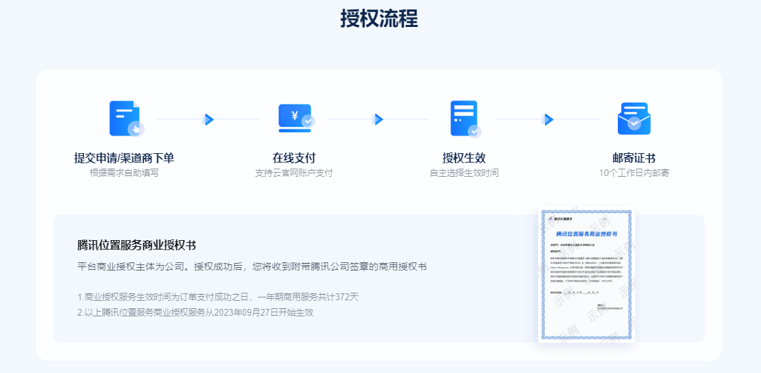Viewport: 761px width, 373px height.
Task: Click the submit application document icon
Action: click(x=126, y=119)
